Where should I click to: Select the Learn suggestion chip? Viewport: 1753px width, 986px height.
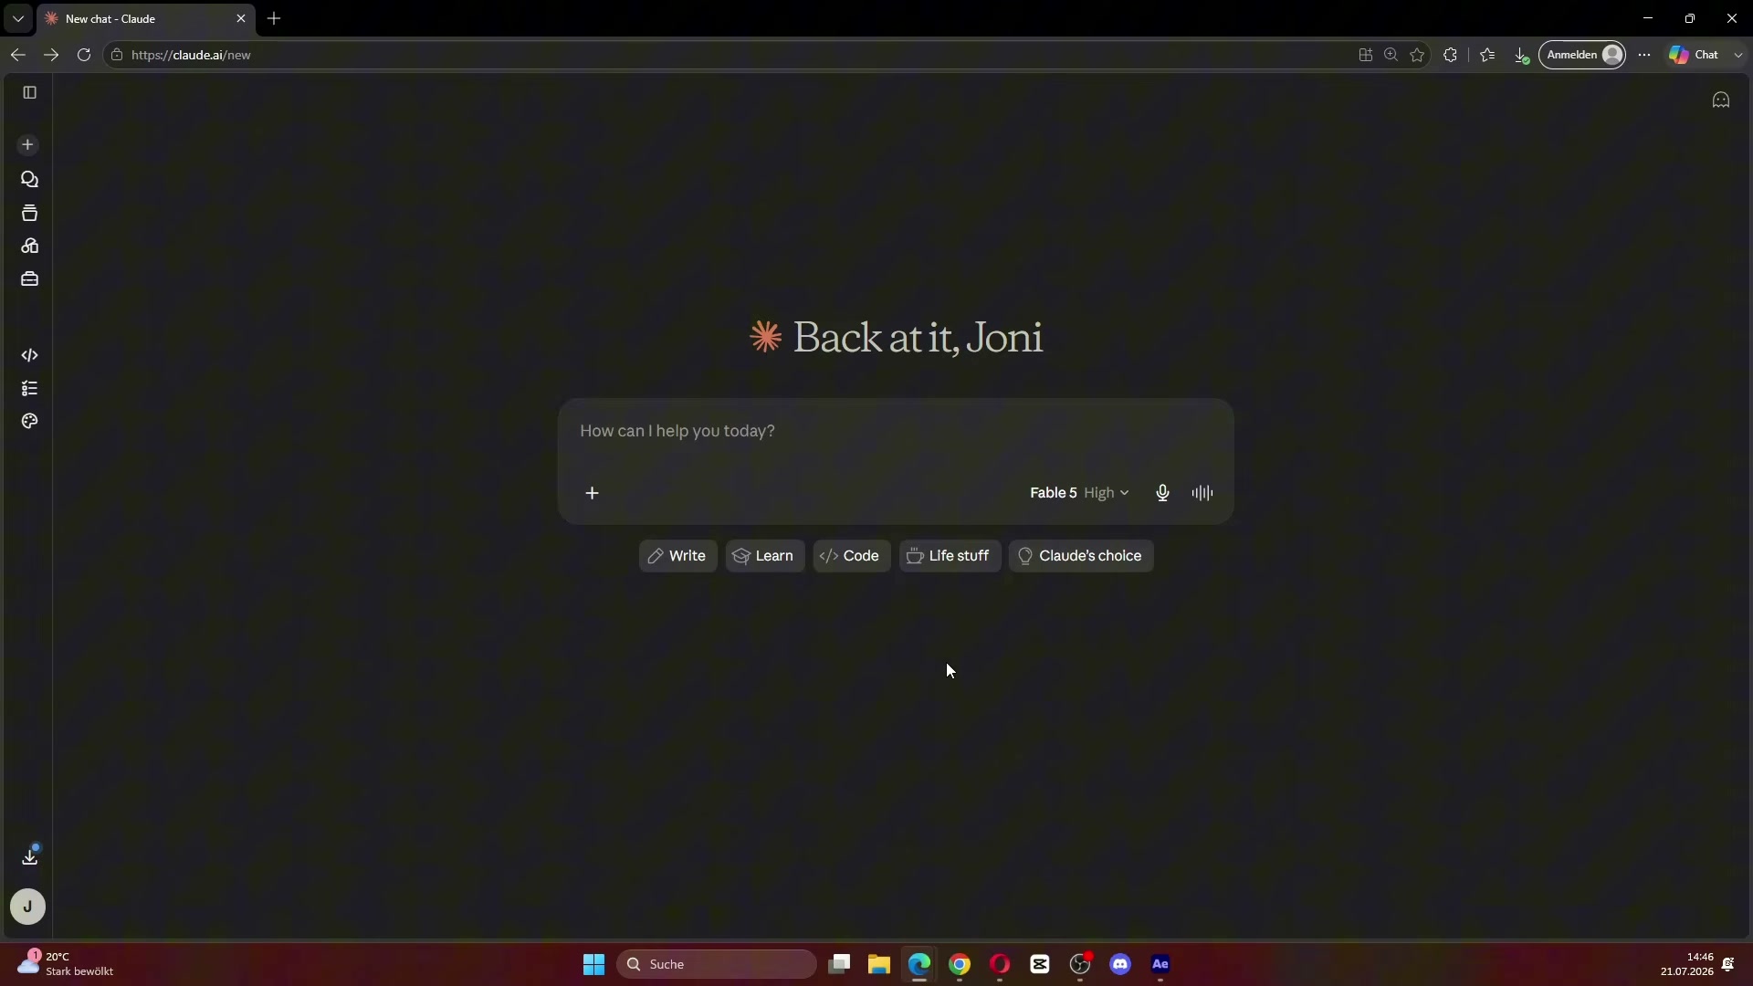tap(765, 556)
